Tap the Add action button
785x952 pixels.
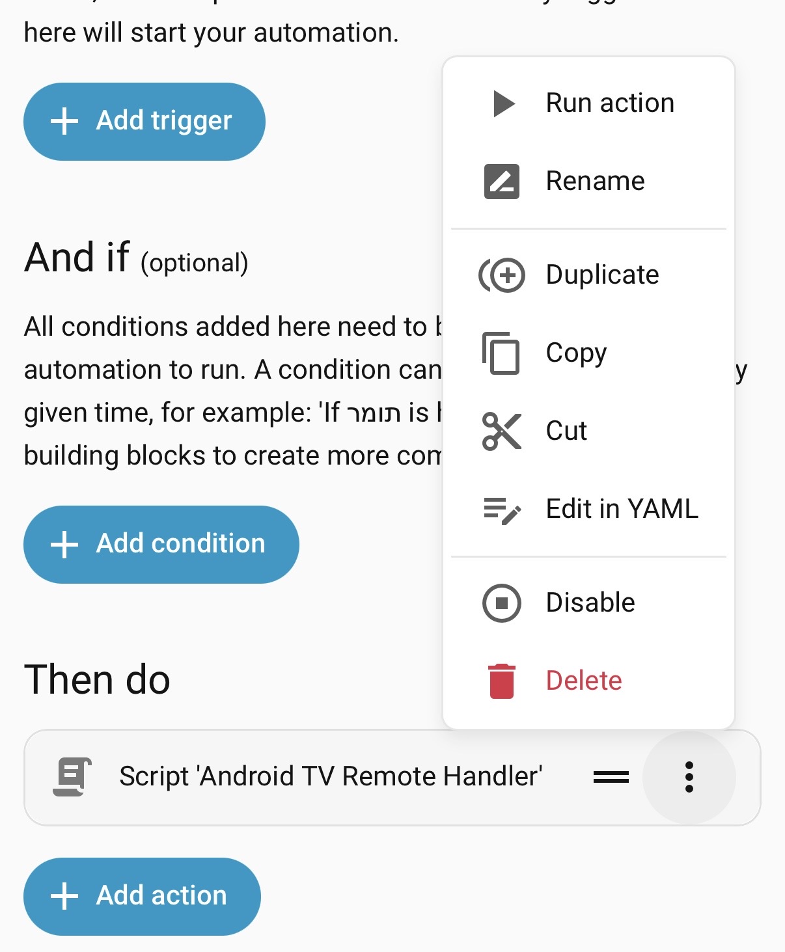142,896
